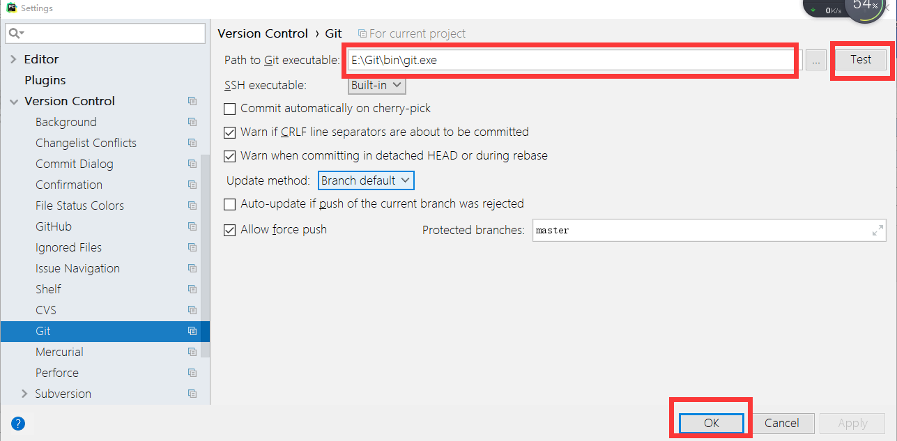Click the Path to Git executable field
This screenshot has width=897, height=441.
[572, 61]
